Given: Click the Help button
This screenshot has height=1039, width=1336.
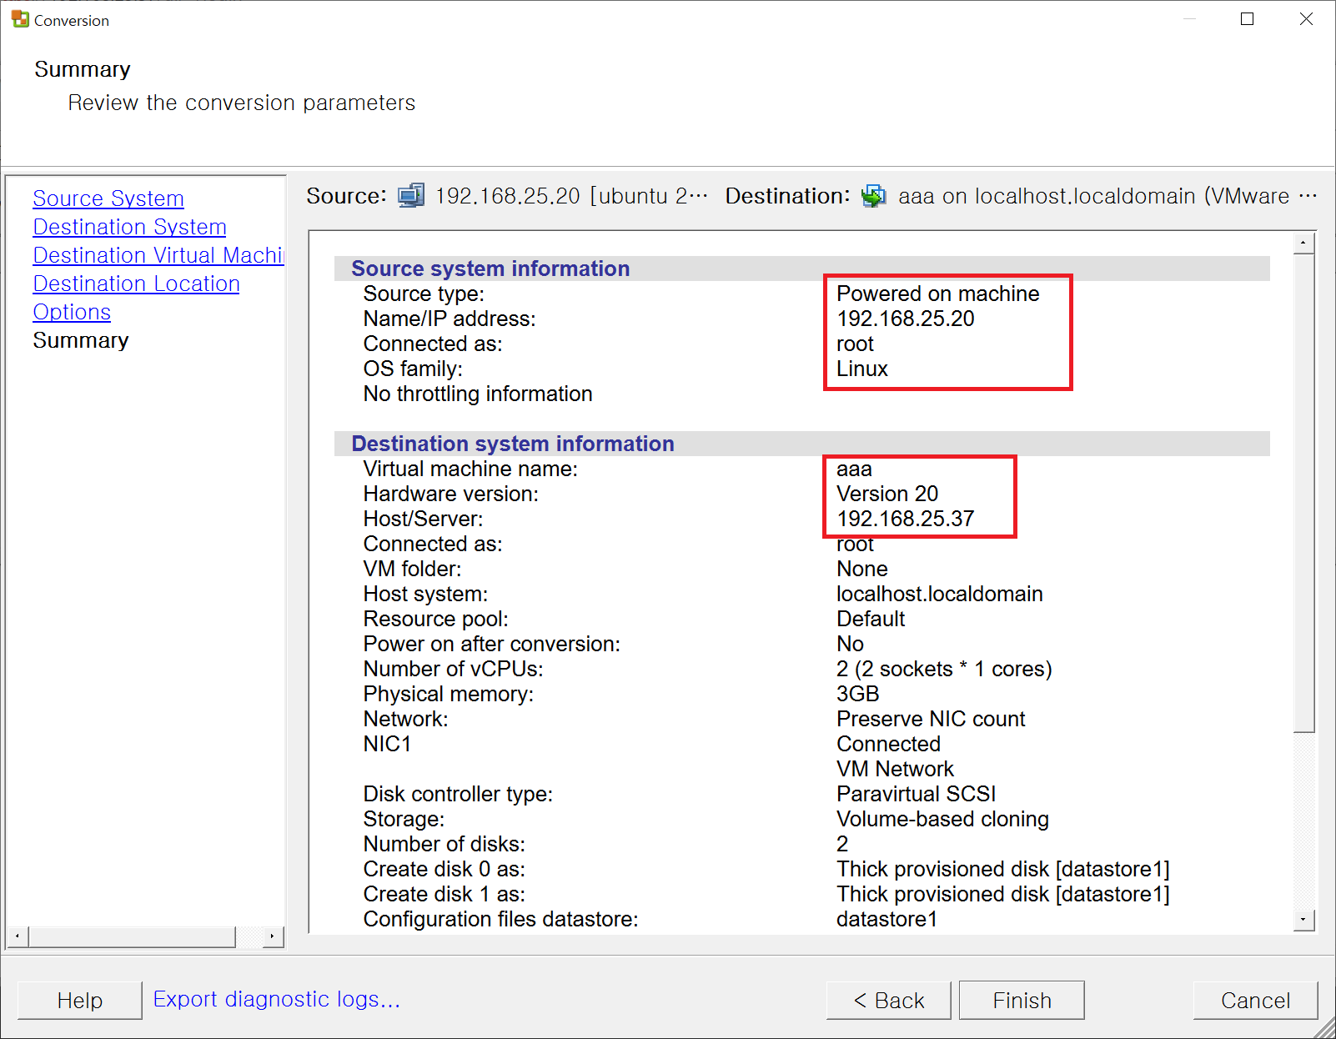Looking at the screenshot, I should click(x=80, y=1000).
